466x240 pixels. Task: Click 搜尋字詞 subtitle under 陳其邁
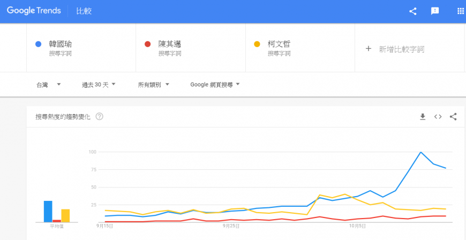[170, 54]
